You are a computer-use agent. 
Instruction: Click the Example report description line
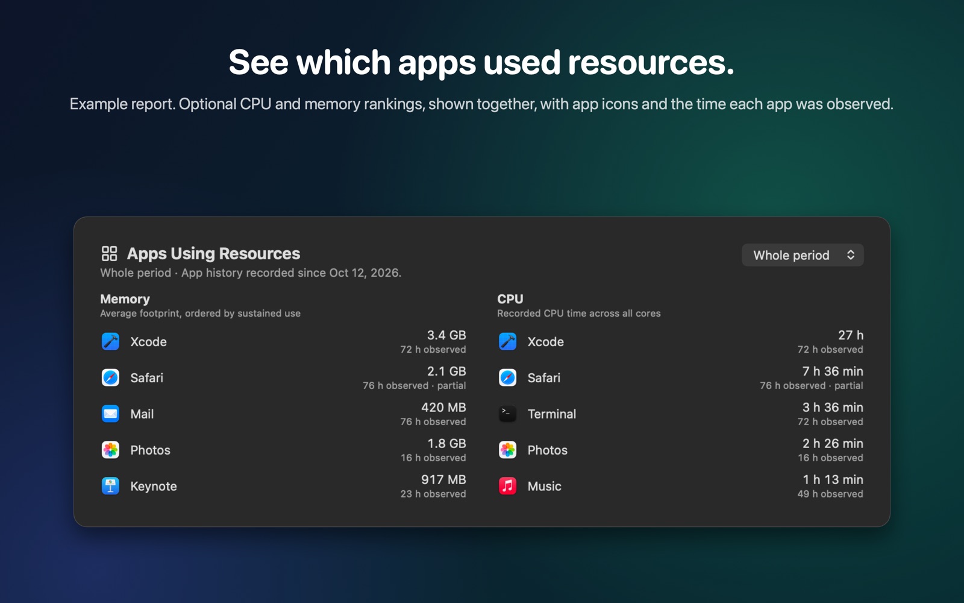pyautogui.click(x=481, y=104)
